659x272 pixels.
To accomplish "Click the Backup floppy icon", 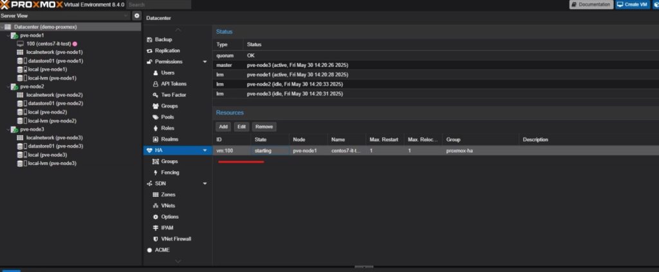I will point(149,39).
